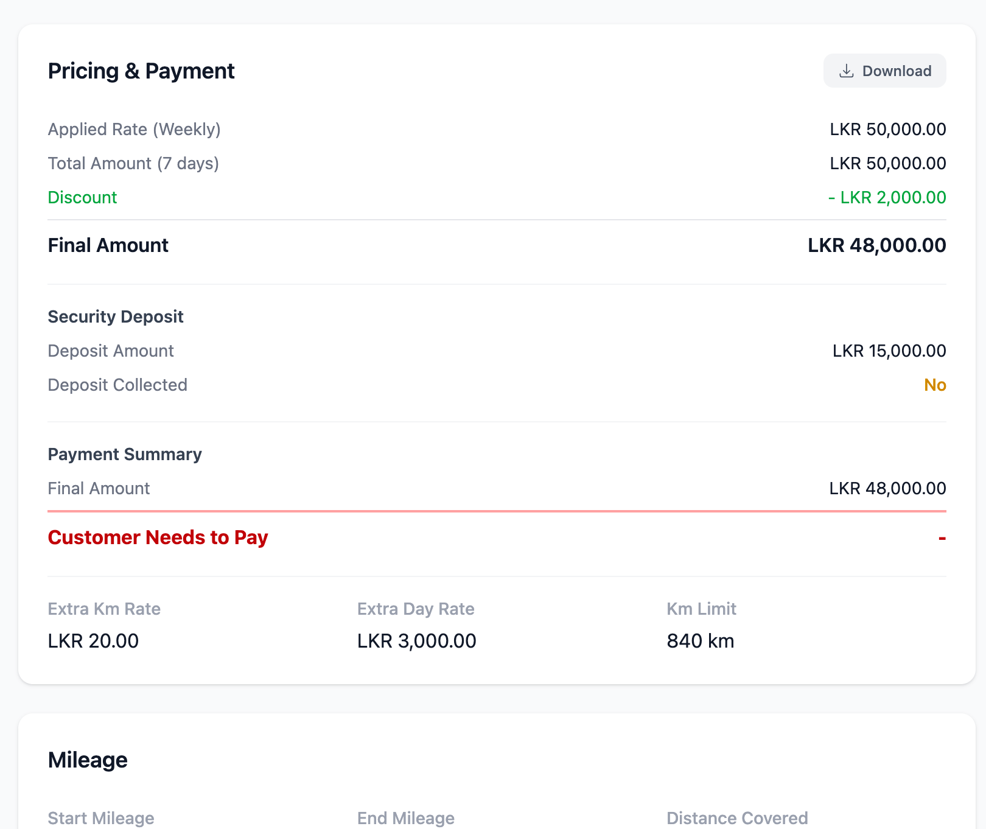Select the Customer Needs to Pay label

coord(157,537)
